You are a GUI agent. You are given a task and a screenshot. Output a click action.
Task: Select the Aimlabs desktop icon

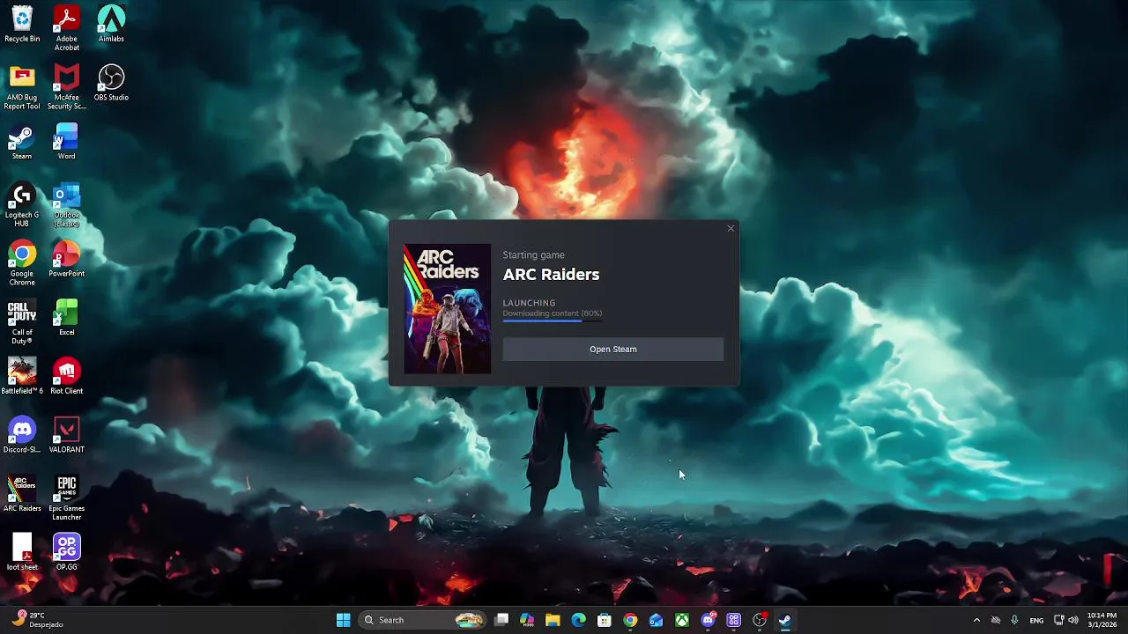tap(111, 25)
